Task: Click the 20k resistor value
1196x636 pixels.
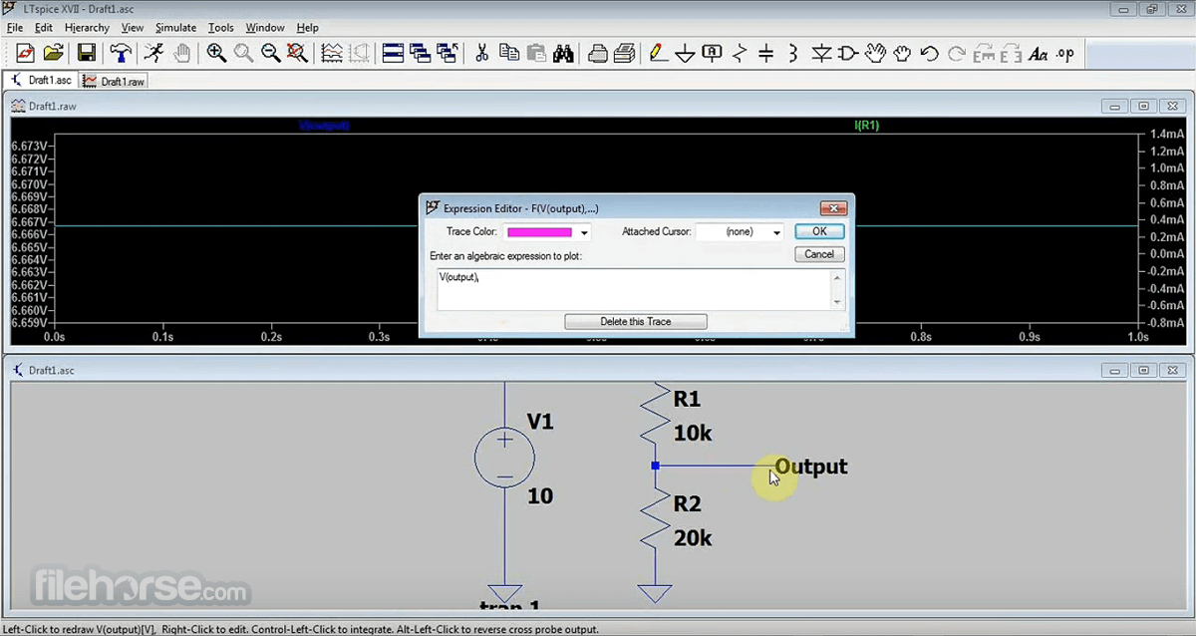Action: point(693,538)
